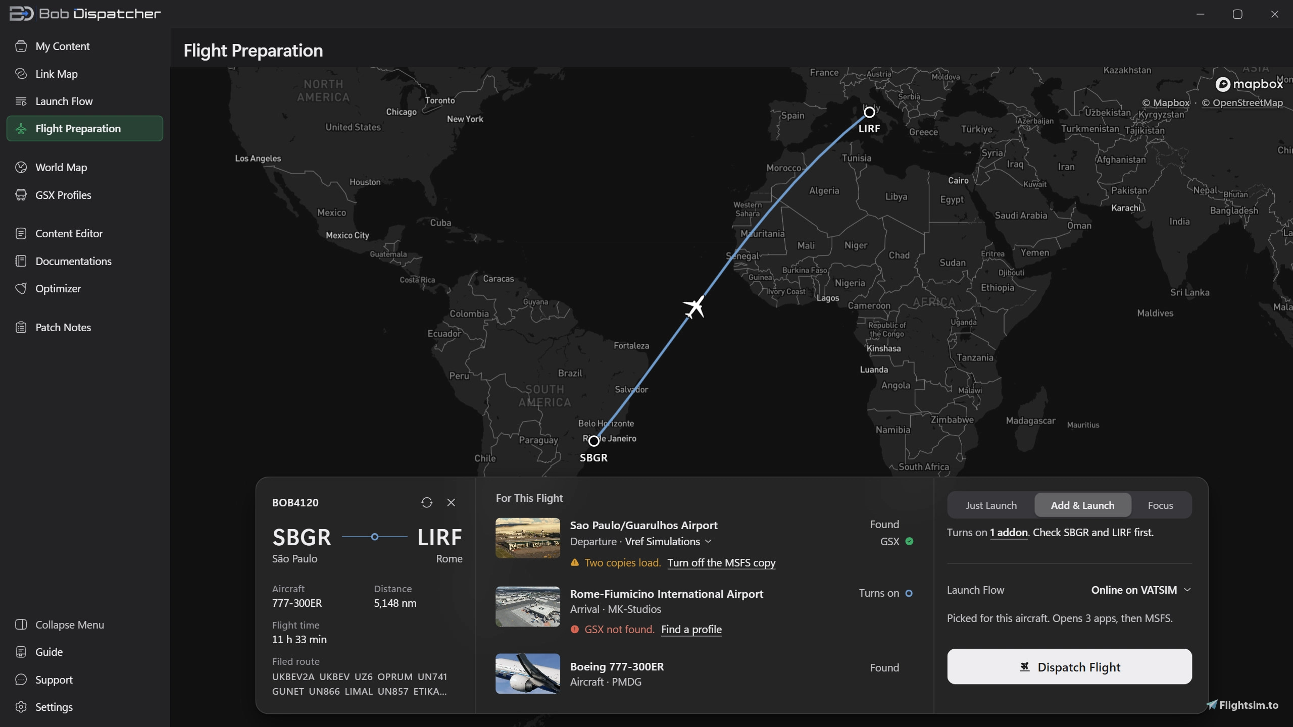Open the World Map page

(x=84, y=167)
